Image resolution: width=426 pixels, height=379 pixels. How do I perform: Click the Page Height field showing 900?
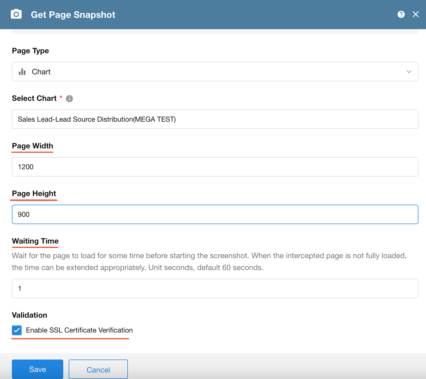click(x=215, y=214)
